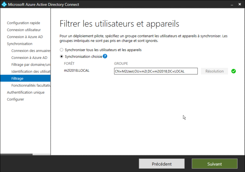The height and width of the screenshot is (172, 245).
Task: Select Synchroniser tous les utilisateurs et les appareils
Action: pos(62,50)
